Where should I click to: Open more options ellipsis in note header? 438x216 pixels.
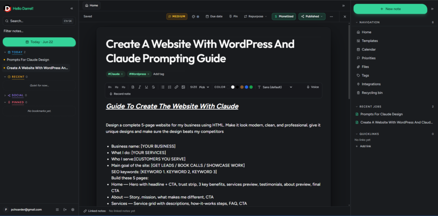(x=331, y=17)
